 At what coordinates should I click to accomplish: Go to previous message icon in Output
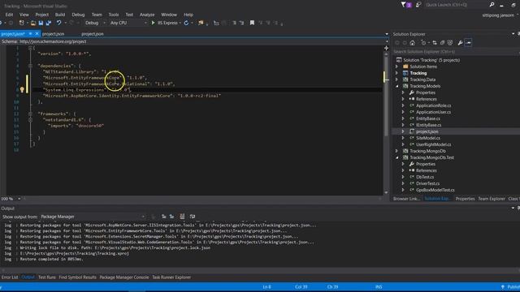click(164, 217)
